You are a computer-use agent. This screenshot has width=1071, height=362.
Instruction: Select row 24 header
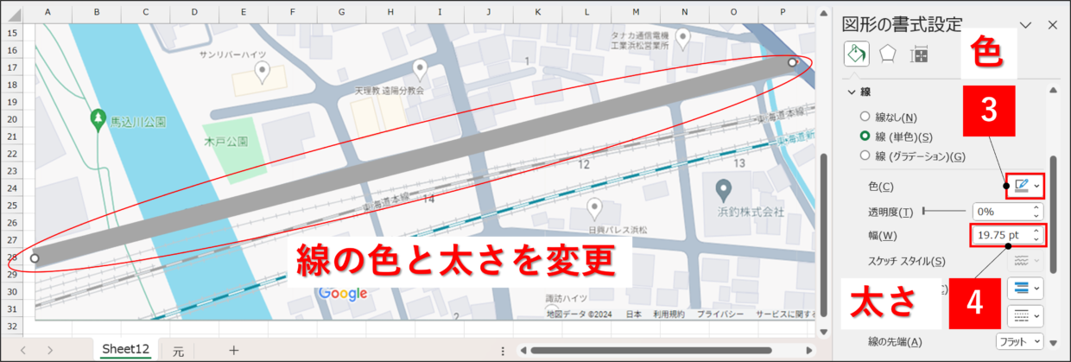(12, 188)
